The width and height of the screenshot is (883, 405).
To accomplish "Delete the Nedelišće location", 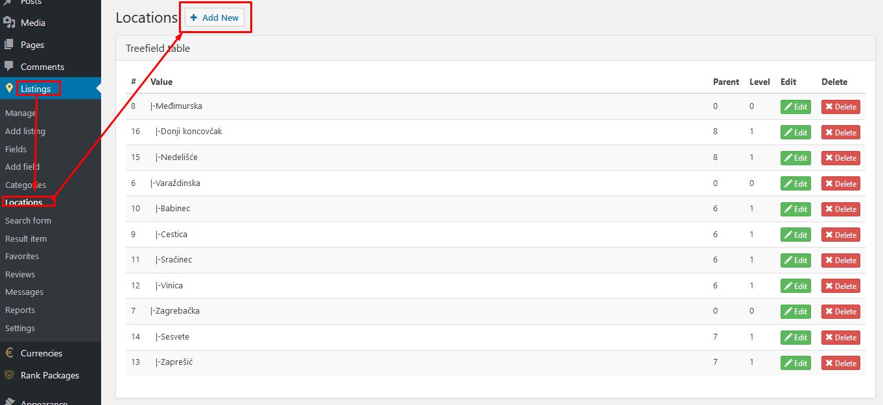I will pyautogui.click(x=841, y=158).
